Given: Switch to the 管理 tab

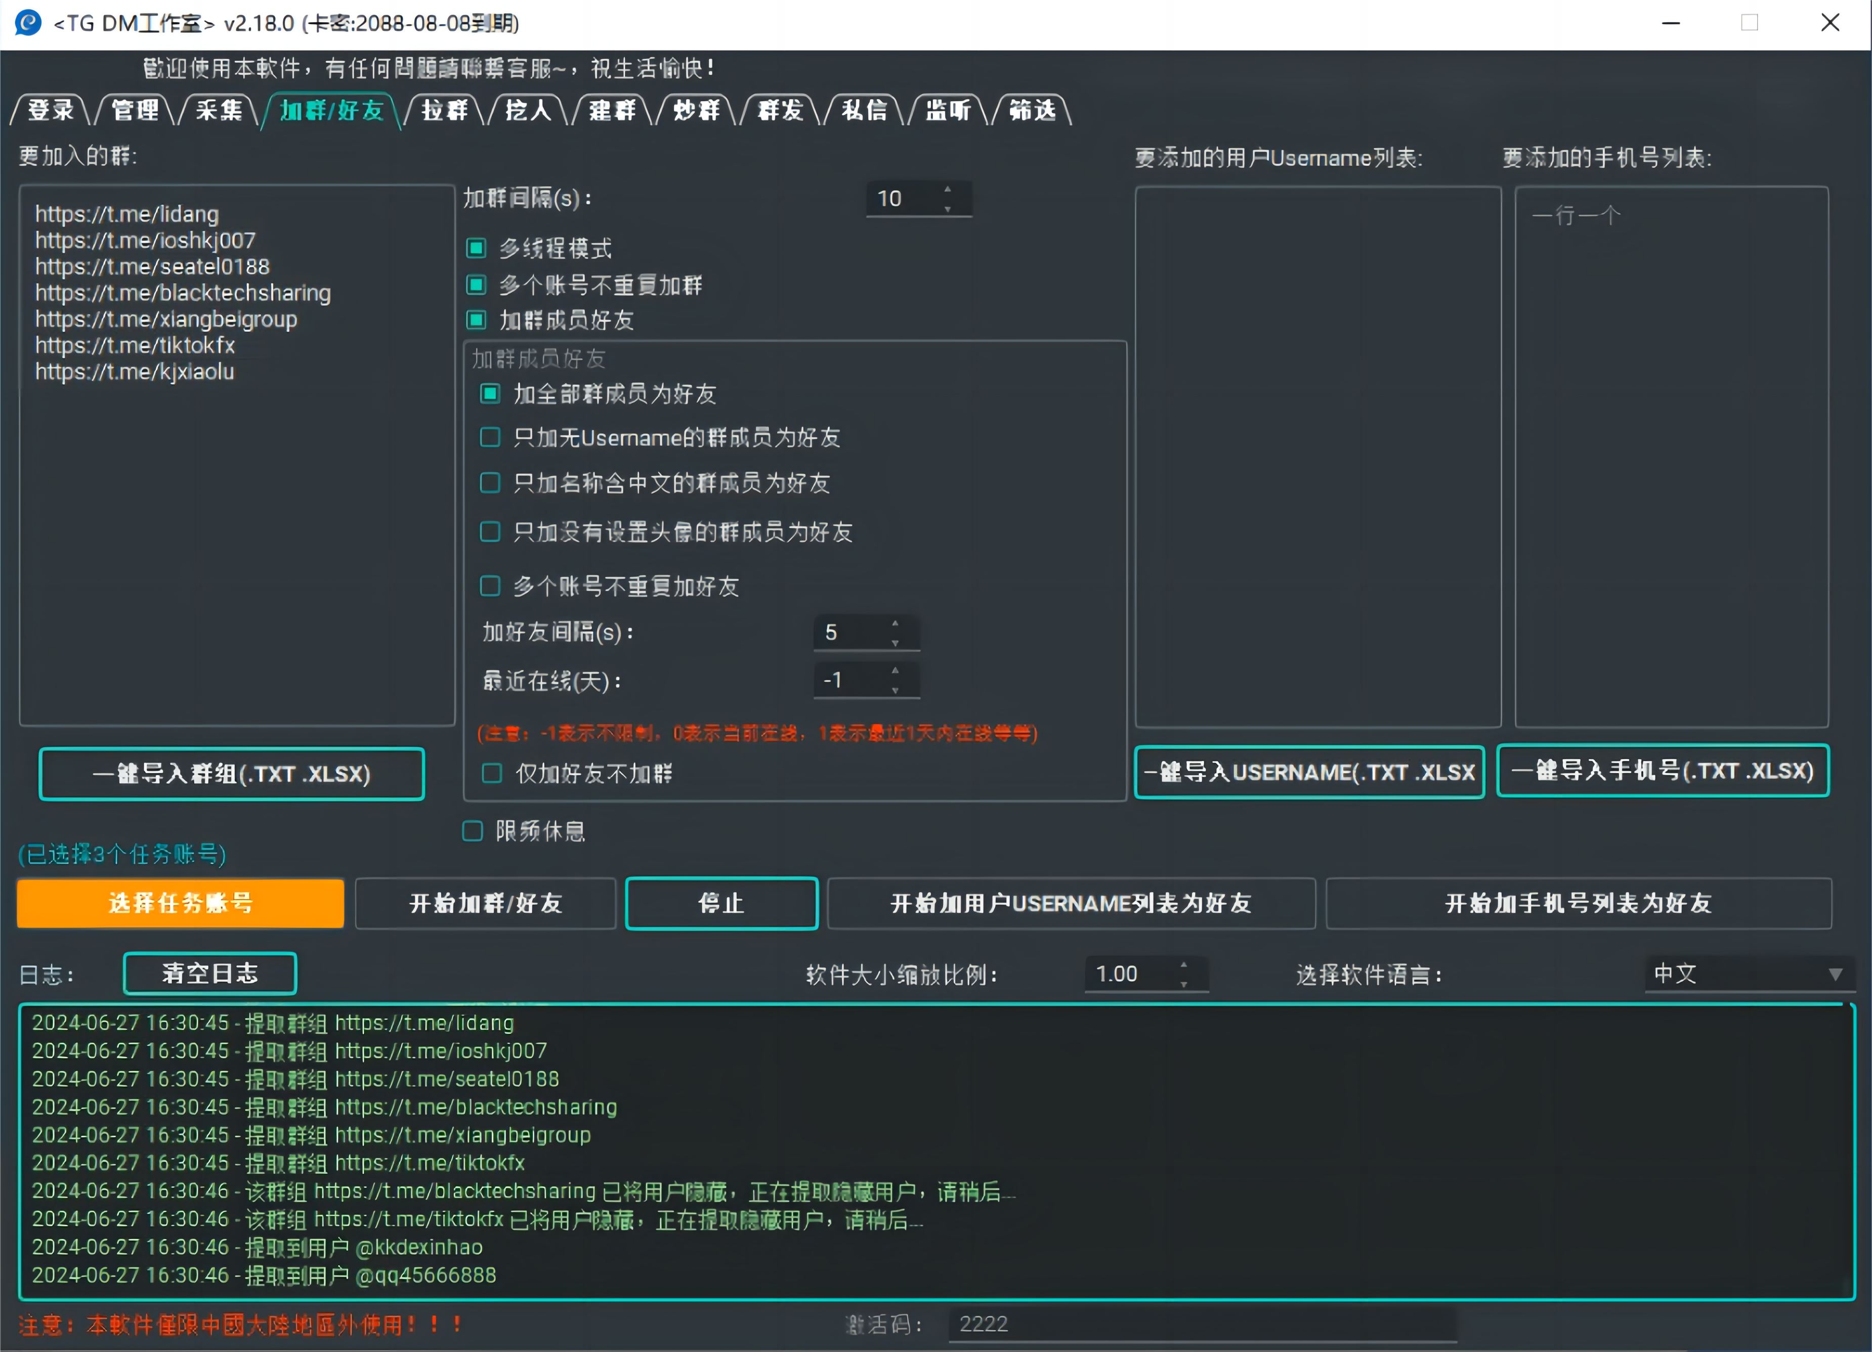Looking at the screenshot, I should (135, 110).
